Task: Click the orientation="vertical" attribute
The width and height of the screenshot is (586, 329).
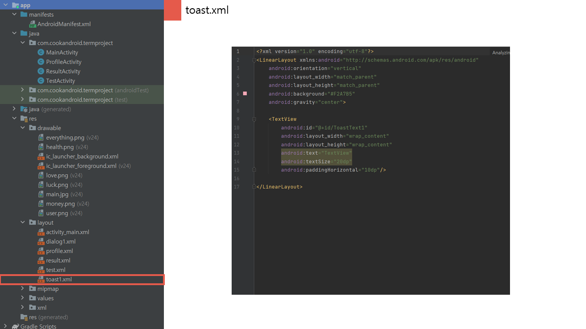Action: click(315, 69)
